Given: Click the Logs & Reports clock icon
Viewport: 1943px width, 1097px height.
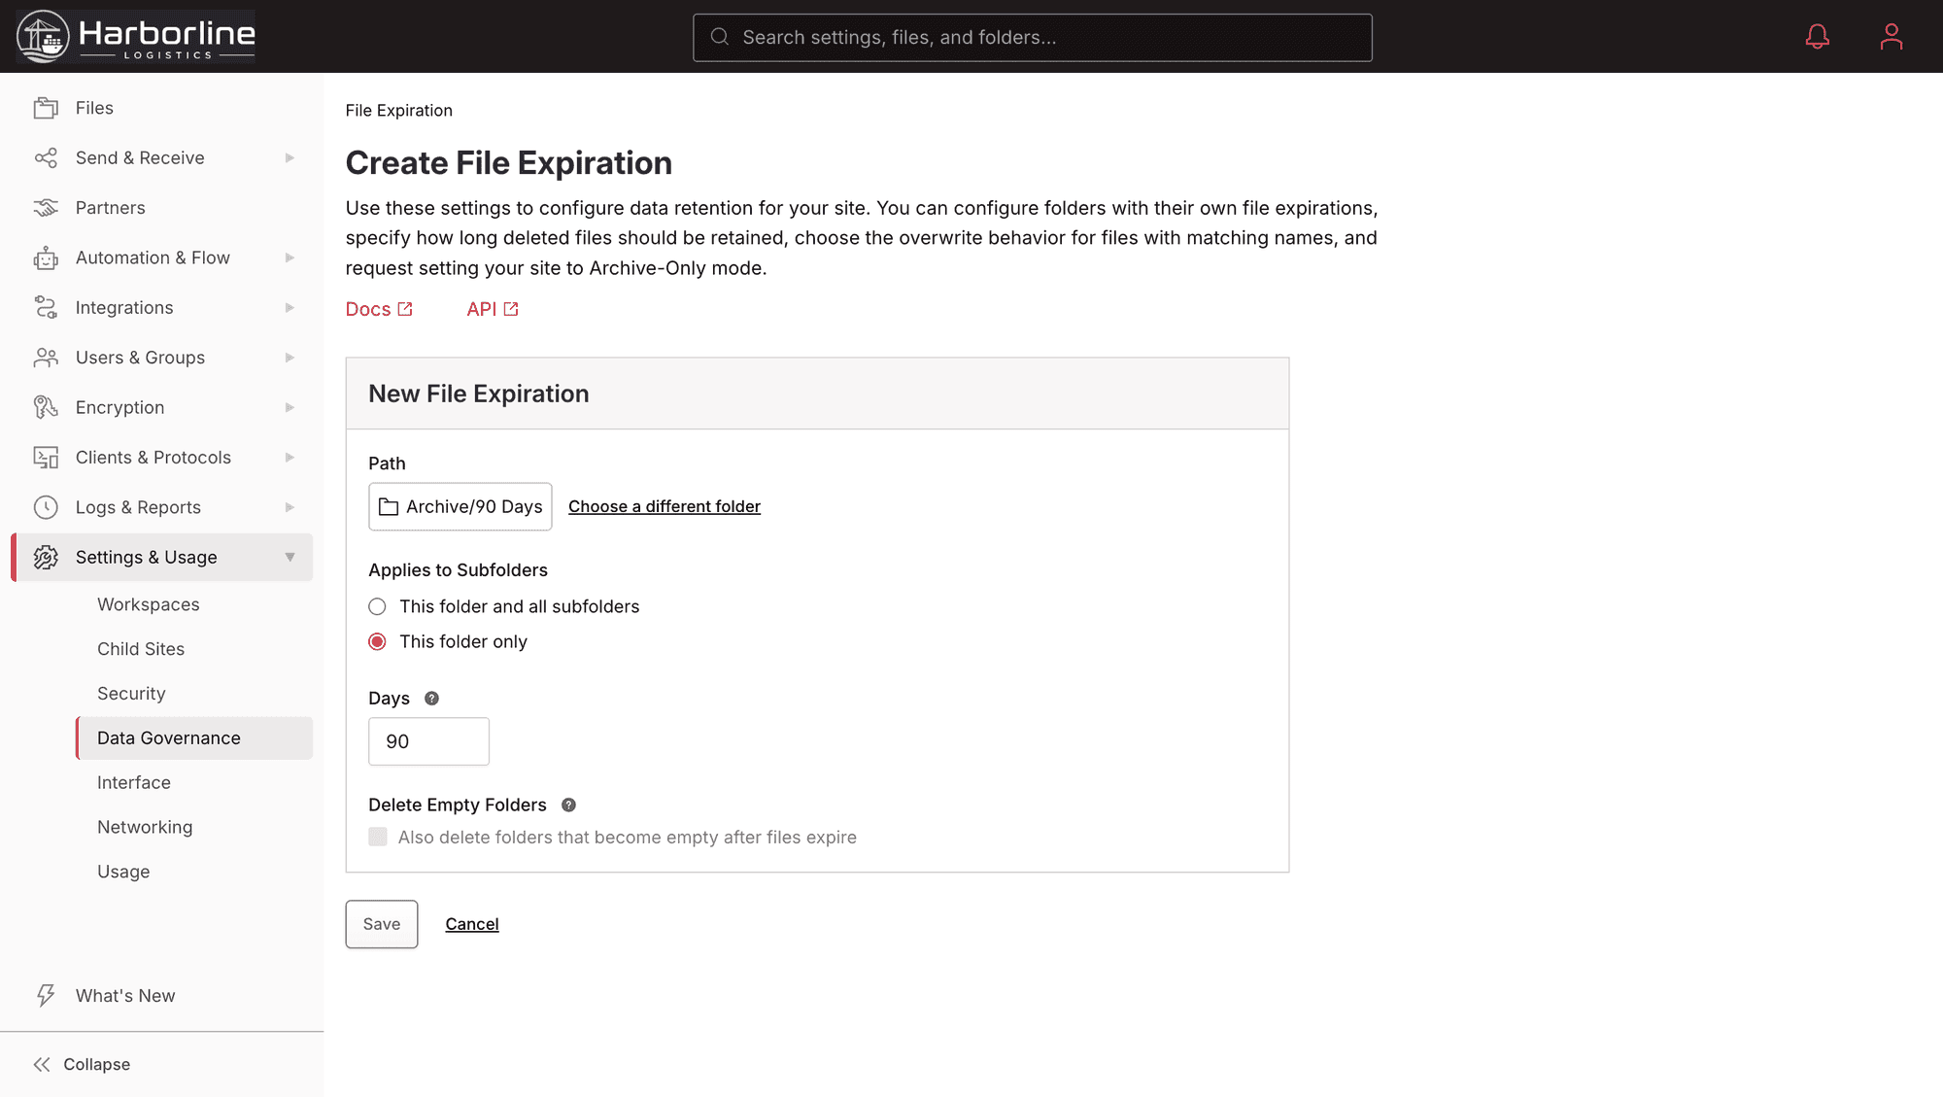Looking at the screenshot, I should pyautogui.click(x=46, y=507).
